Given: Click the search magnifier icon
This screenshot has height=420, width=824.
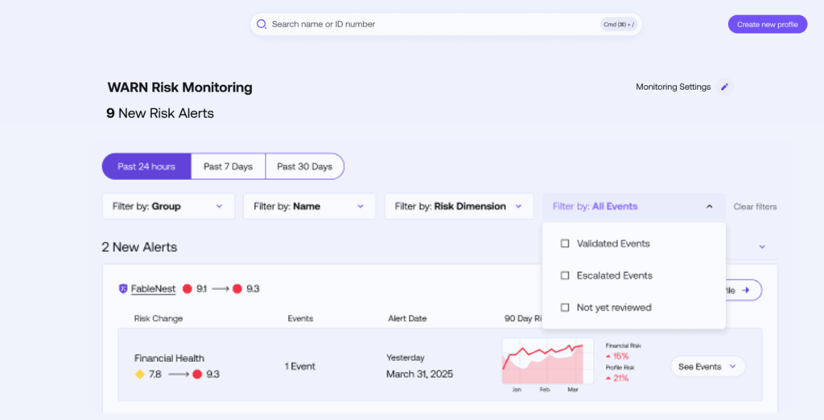Looking at the screenshot, I should click(x=262, y=24).
